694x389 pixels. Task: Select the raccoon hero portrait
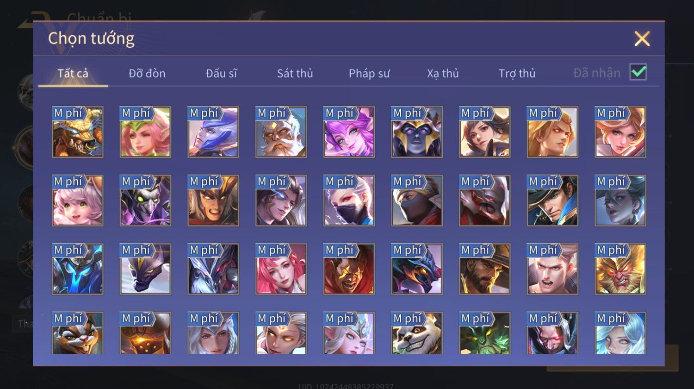[x=77, y=333]
